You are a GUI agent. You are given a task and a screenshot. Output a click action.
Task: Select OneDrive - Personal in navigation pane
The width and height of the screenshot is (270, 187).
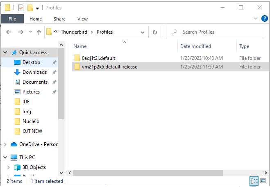(x=39, y=144)
